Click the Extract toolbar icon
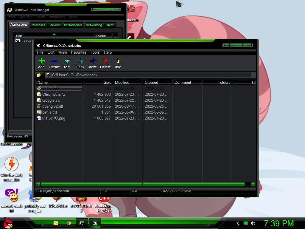Screen dimensions: 305x229 54,61
